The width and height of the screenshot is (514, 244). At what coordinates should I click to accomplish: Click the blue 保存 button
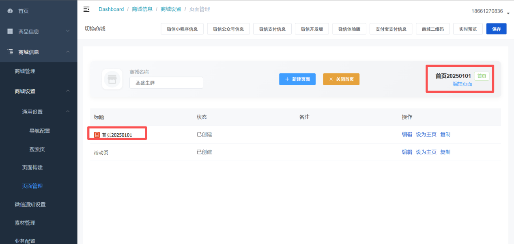point(496,29)
